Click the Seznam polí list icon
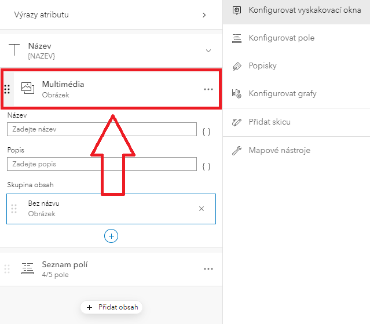The image size is (370, 324). (28, 268)
